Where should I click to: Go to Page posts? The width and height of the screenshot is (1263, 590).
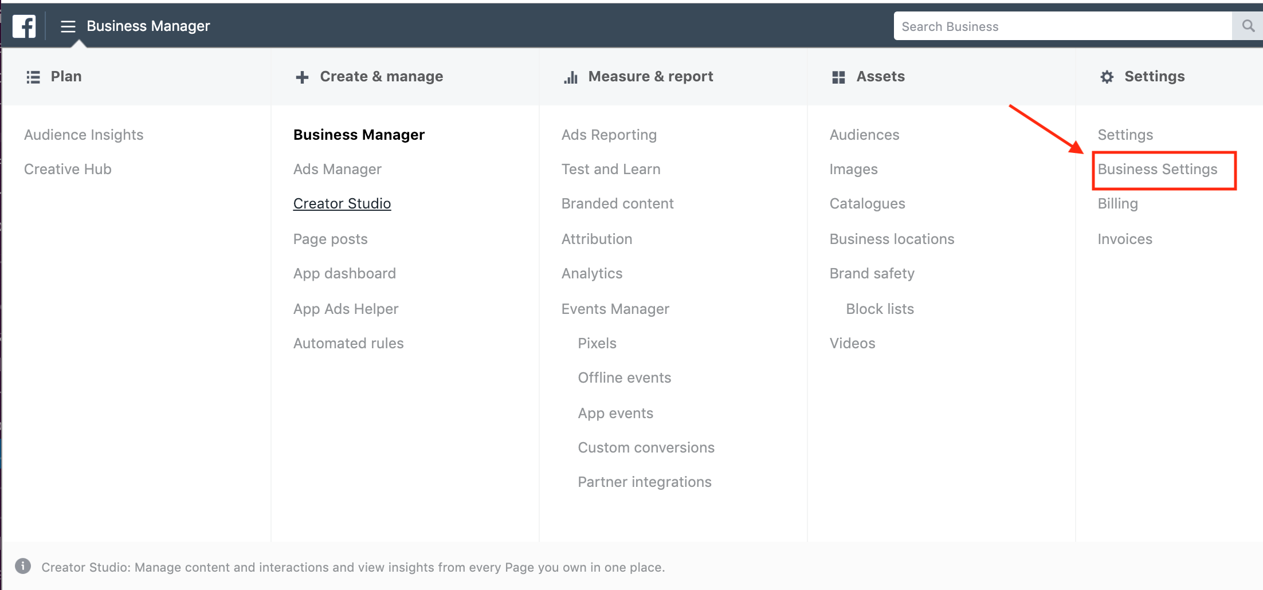[x=330, y=239]
